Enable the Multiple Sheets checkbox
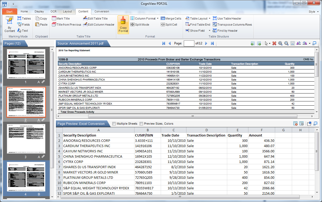This screenshot has height=202, width=322. pos(114,124)
